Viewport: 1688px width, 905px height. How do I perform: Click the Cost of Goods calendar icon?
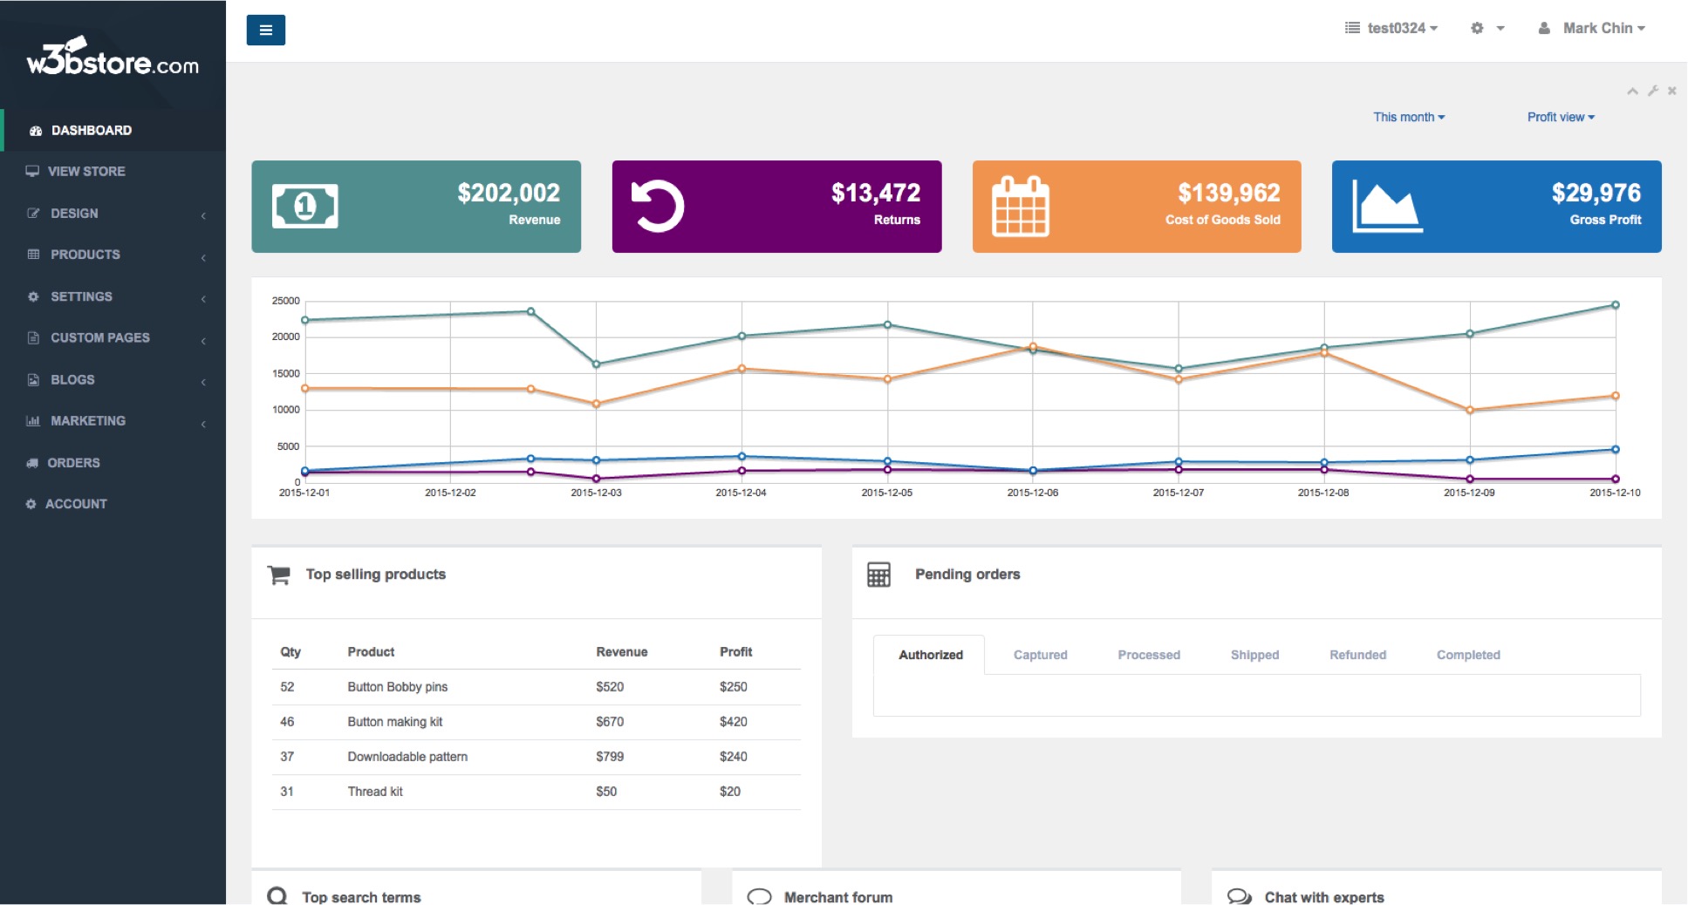coord(1020,207)
